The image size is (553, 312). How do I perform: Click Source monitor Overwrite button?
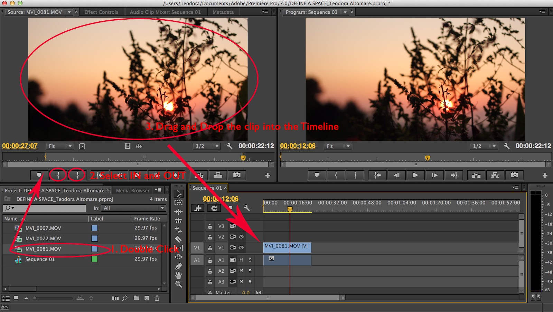point(218,175)
